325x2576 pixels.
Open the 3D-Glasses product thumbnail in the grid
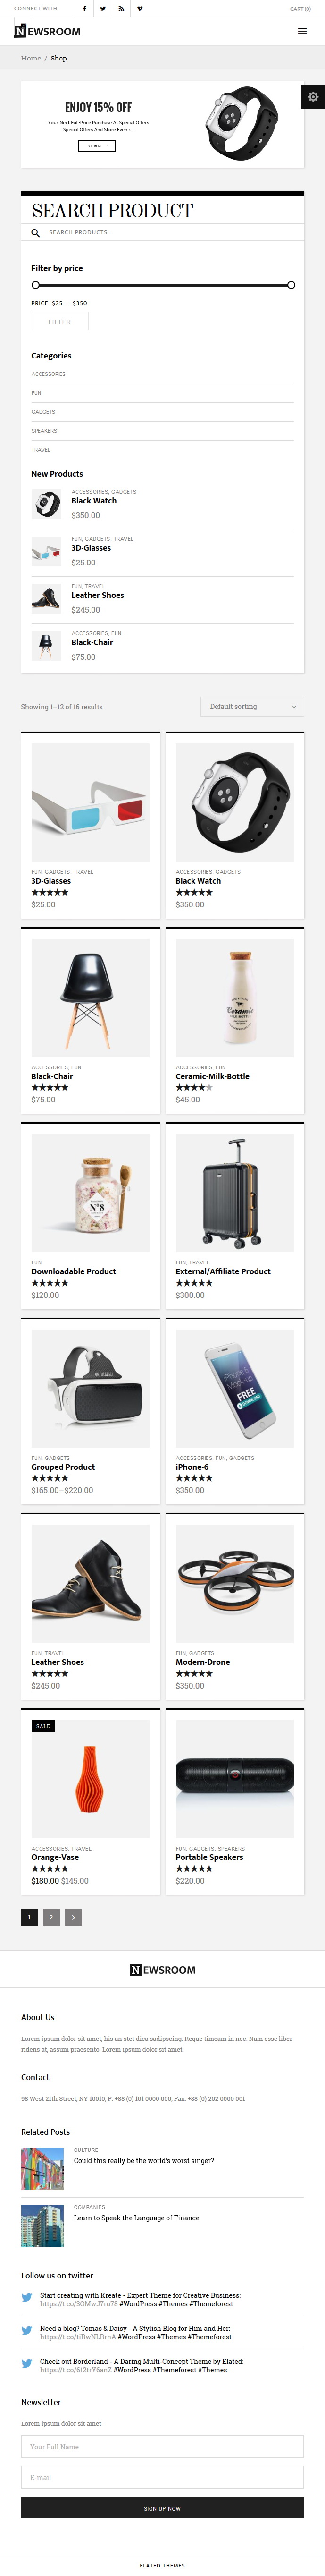point(90,802)
